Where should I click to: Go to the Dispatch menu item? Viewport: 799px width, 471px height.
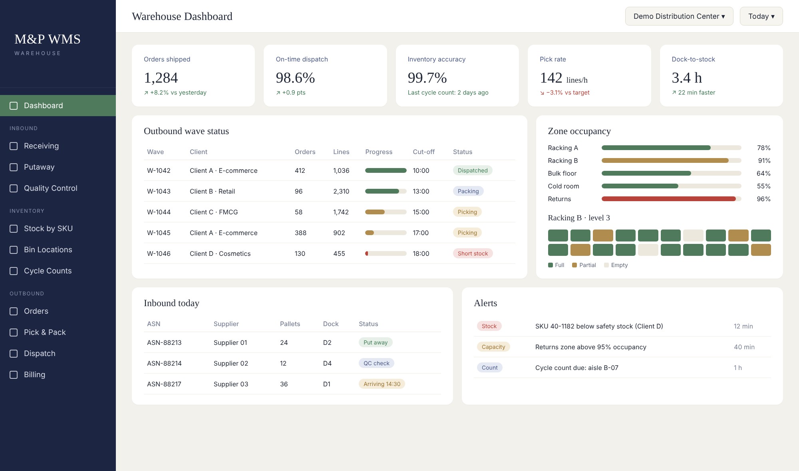click(x=58, y=354)
